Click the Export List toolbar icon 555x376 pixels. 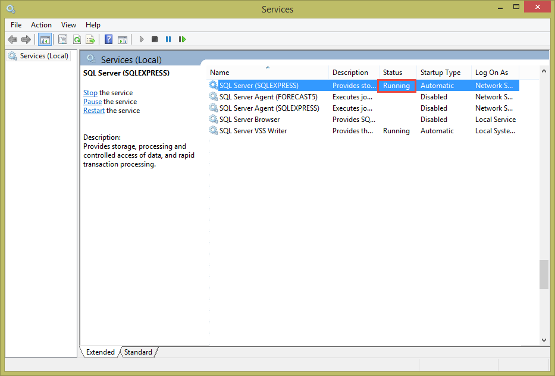click(90, 39)
